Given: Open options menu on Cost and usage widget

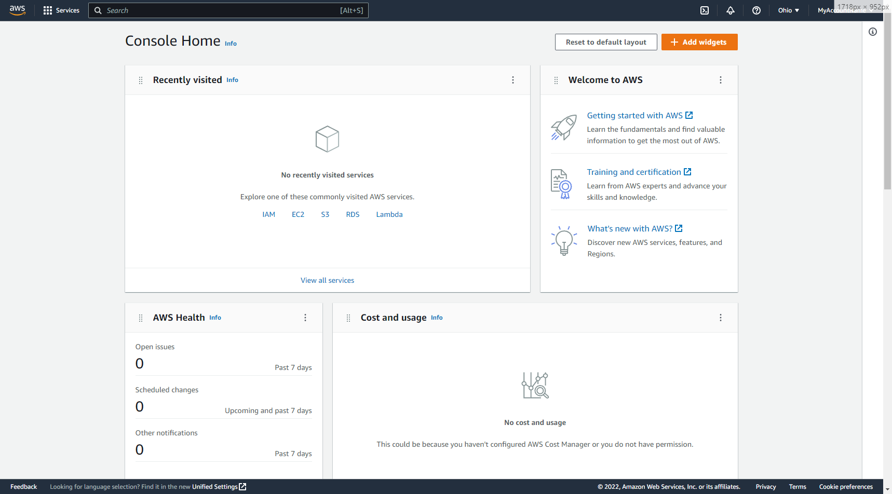Looking at the screenshot, I should [x=721, y=318].
